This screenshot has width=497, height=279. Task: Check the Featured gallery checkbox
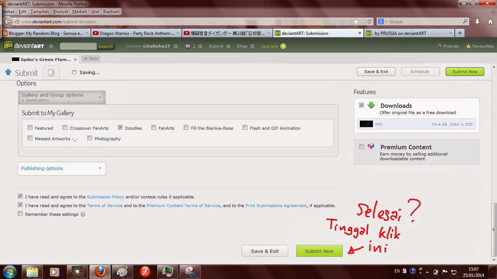tap(30, 128)
